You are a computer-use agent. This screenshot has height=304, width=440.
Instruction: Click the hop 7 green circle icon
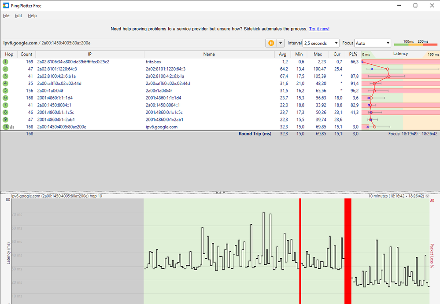click(6, 105)
